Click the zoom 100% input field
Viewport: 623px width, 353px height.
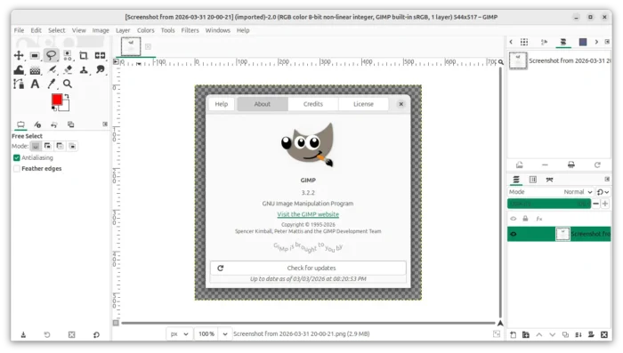click(206, 334)
